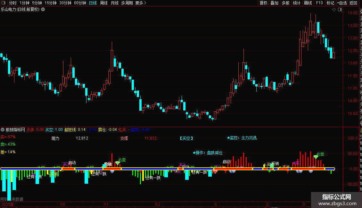The image size is (362, 208).
Task: Click the month 12 timeline marker
Action: pos(158,204)
